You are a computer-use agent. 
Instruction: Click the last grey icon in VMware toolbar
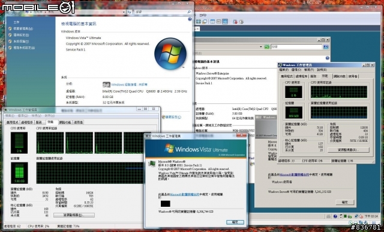pyautogui.click(x=241, y=22)
